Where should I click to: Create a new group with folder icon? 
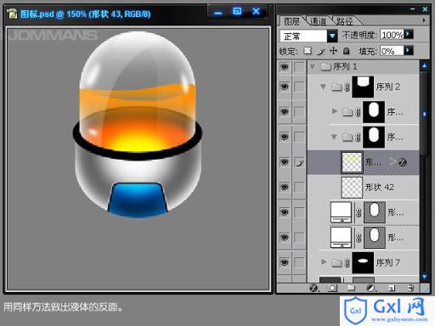pyautogui.click(x=351, y=288)
